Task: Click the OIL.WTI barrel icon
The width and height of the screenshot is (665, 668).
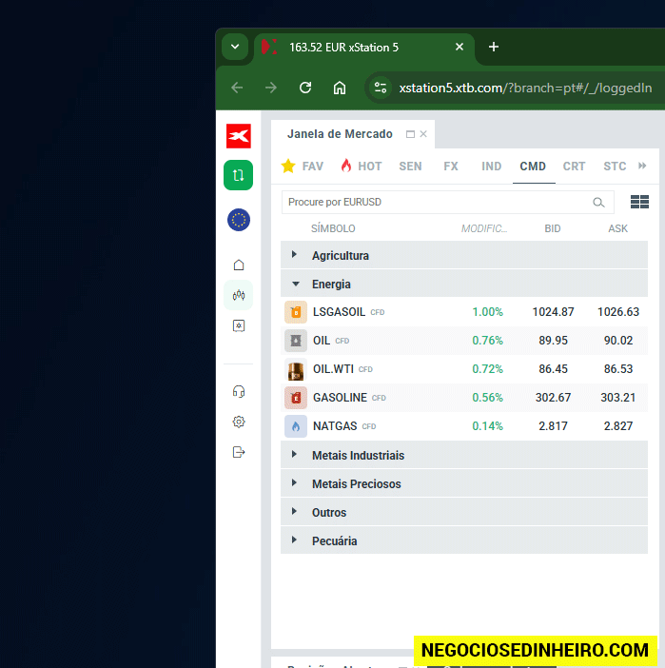Action: point(296,369)
